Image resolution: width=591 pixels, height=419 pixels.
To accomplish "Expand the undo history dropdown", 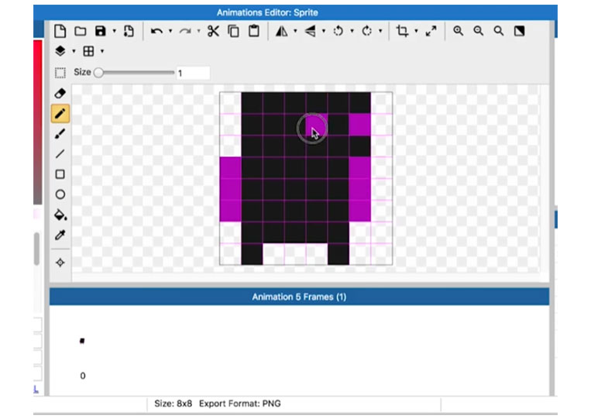I will (x=170, y=31).
